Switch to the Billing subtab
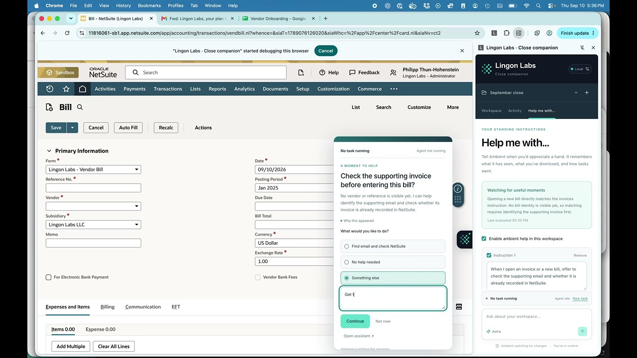The height and width of the screenshot is (358, 637). click(107, 307)
